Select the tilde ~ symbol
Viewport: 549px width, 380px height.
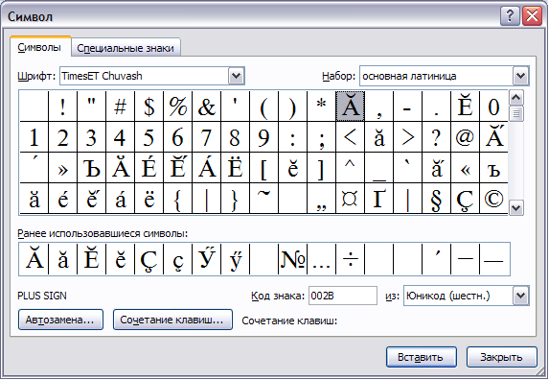263,198
